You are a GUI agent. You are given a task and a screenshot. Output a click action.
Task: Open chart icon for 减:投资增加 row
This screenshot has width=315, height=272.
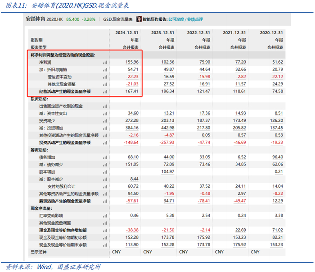[105, 128]
